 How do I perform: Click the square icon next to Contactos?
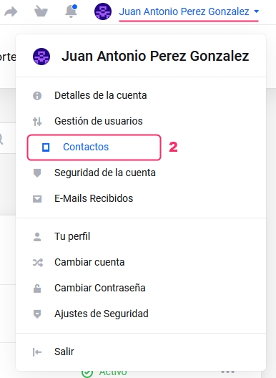(x=46, y=147)
